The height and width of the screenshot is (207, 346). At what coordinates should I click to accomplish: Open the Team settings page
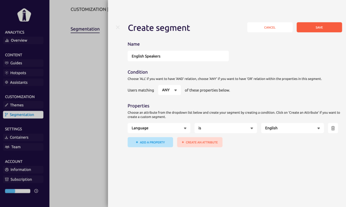(x=15, y=147)
